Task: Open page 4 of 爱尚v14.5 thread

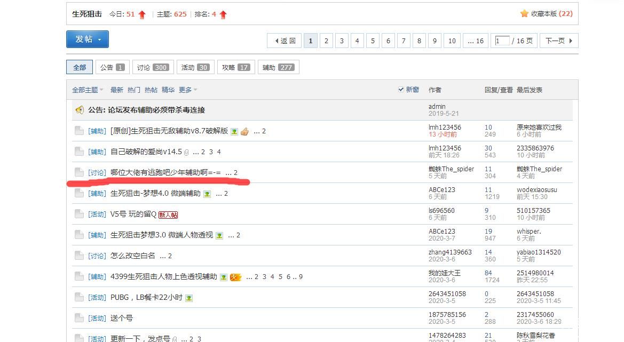Action: click(x=219, y=152)
